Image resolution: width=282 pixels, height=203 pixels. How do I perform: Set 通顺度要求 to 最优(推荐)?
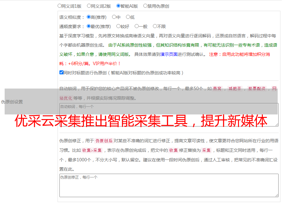pos(89,26)
